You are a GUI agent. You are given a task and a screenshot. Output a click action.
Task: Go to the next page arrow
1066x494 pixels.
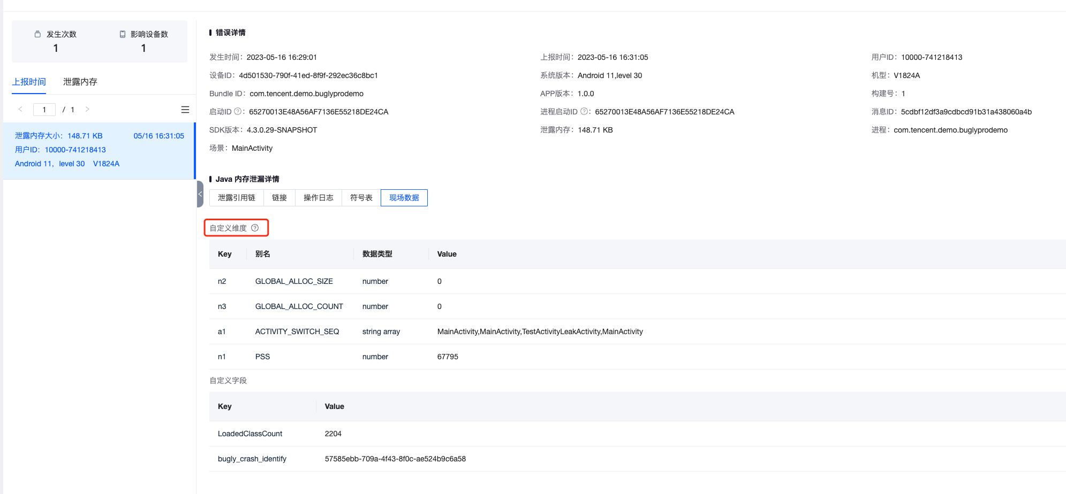click(x=87, y=110)
